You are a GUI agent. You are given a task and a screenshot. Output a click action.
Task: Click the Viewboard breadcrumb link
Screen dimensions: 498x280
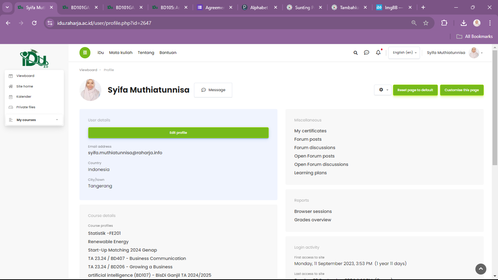(x=88, y=70)
